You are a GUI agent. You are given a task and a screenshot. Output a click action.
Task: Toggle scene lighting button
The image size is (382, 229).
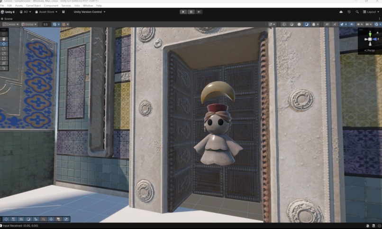click(x=335, y=24)
